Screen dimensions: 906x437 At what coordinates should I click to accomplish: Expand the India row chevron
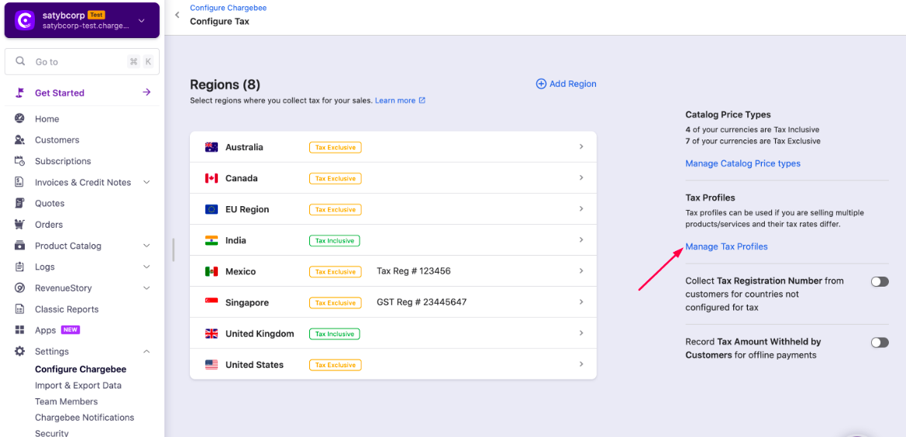click(581, 240)
